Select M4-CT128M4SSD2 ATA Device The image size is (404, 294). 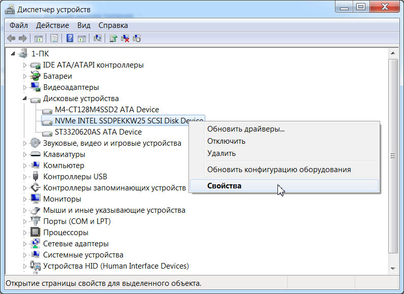107,110
